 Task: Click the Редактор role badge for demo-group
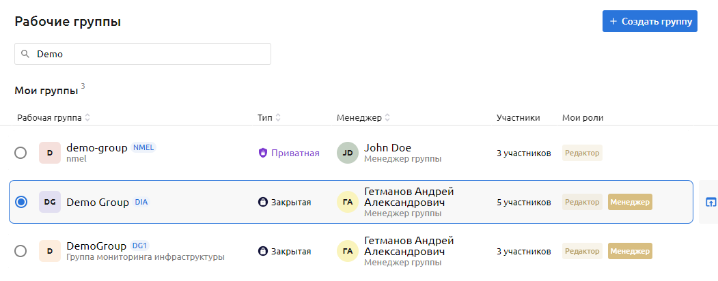[x=582, y=153]
